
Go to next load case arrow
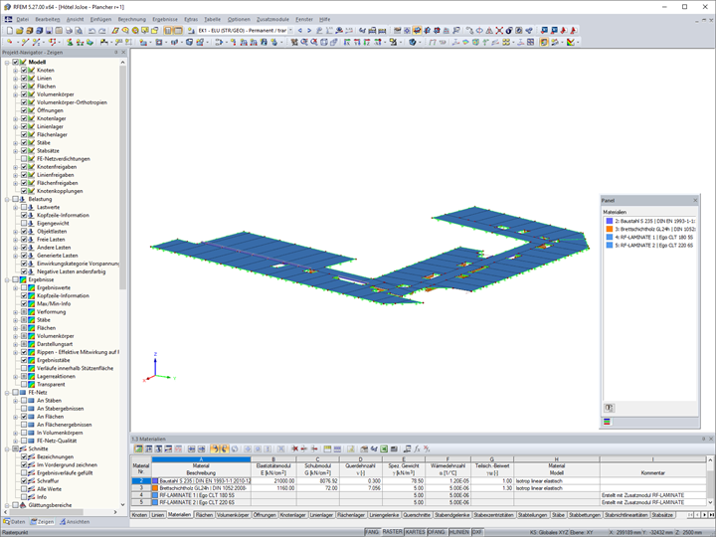(309, 31)
